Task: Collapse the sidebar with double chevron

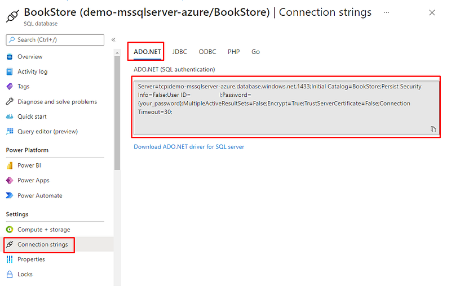Action: click(113, 39)
